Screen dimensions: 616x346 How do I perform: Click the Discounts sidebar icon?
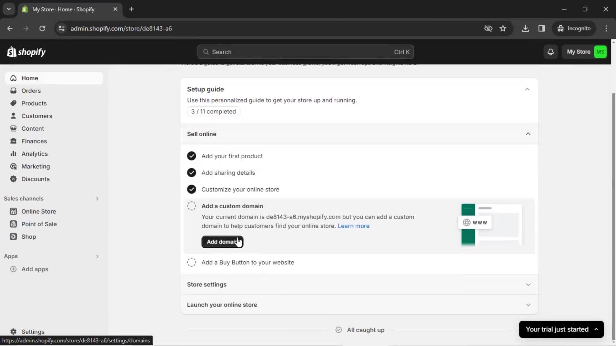point(13,179)
